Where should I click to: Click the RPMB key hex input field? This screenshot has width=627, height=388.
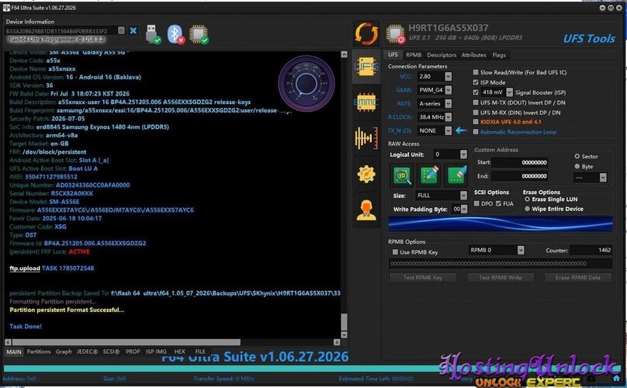(x=501, y=264)
